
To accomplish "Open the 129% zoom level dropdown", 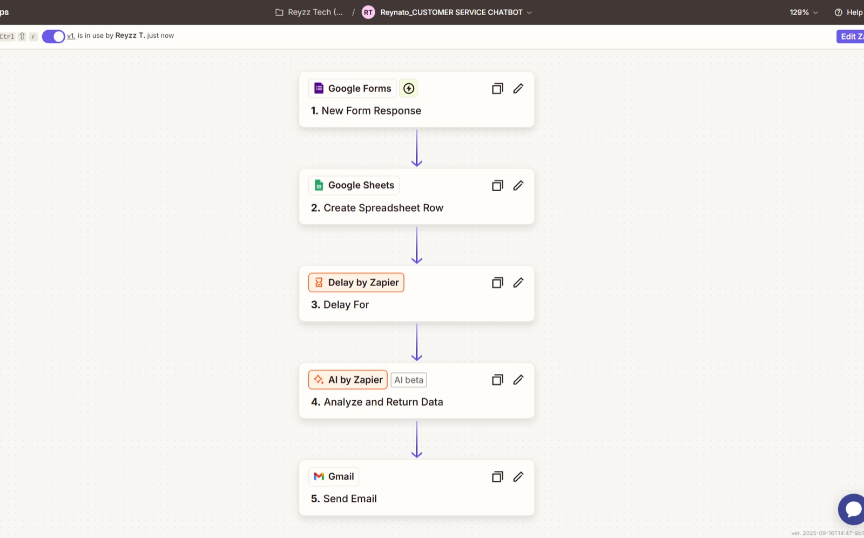I will pyautogui.click(x=804, y=12).
